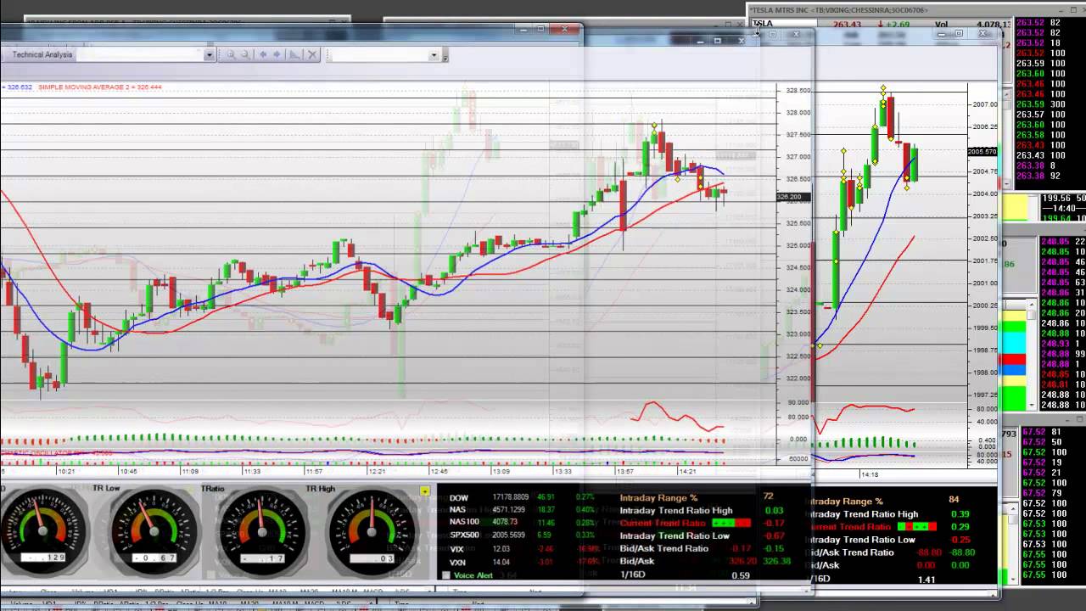Click Intraday Range % value 72
1086x611 pixels.
click(768, 496)
